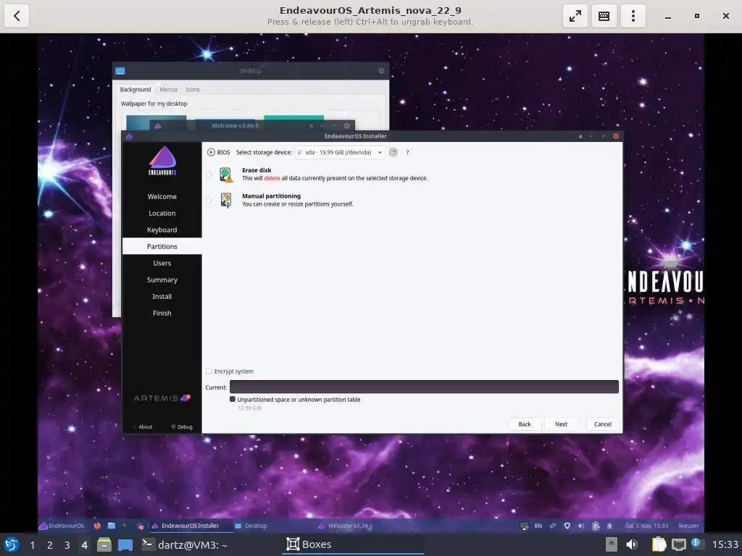This screenshot has width=742, height=556.
Task: Click the question mark help icon
Action: click(407, 152)
